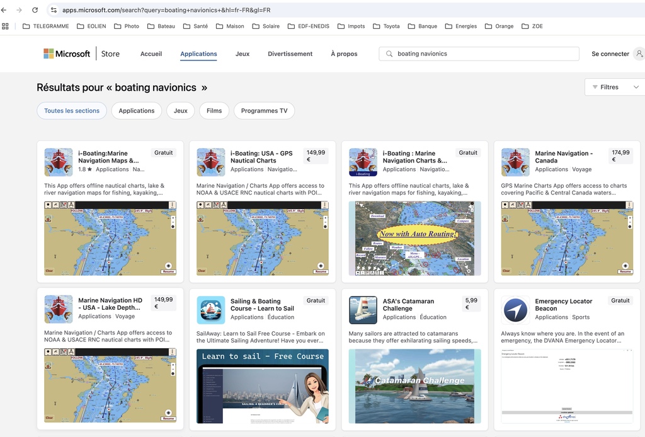Open Sailing & Boating Course title link
645x437 pixels.
pos(262,305)
